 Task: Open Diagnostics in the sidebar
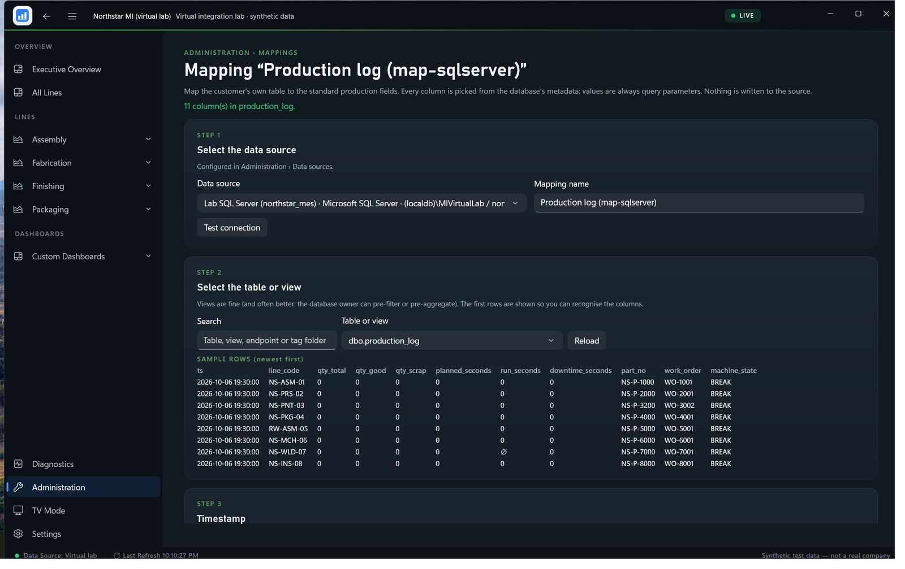pyautogui.click(x=83, y=464)
